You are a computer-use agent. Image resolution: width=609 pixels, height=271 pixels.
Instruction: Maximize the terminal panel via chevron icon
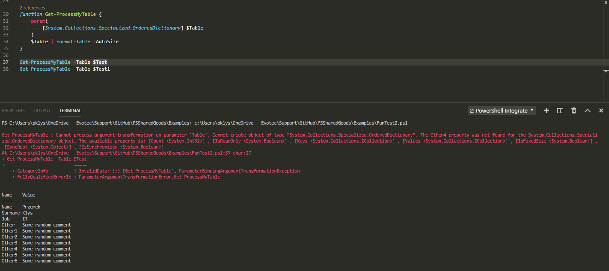(x=587, y=110)
